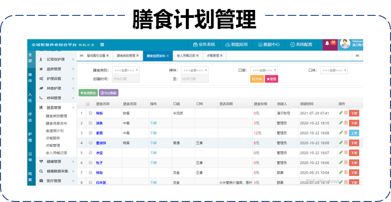The image size is (391, 202).
Task: Close the 膳食信息发布 tab with its X
Action: pos(168,56)
